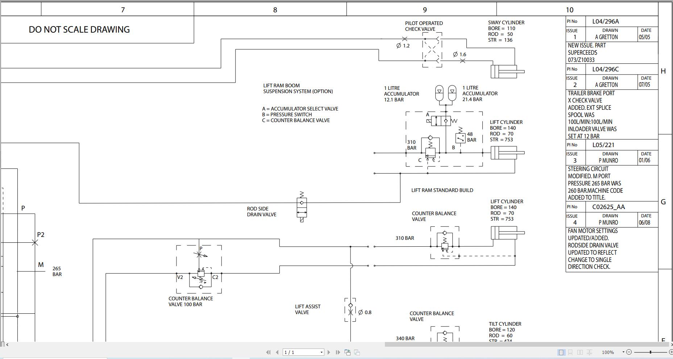Click the ROD SIDE DRAIN VALVE label
Viewport: 673px width, 359px height.
tap(262, 212)
